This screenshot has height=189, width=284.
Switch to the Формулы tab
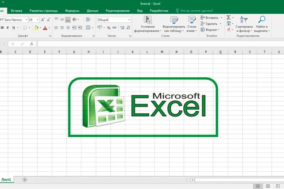[72, 11]
